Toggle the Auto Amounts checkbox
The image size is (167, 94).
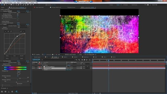pyautogui.click(x=18, y=14)
